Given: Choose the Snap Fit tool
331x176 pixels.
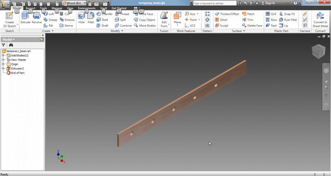Looking at the screenshot, I should point(287,14).
